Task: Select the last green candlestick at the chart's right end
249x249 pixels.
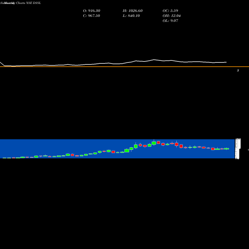Action: 227,149
